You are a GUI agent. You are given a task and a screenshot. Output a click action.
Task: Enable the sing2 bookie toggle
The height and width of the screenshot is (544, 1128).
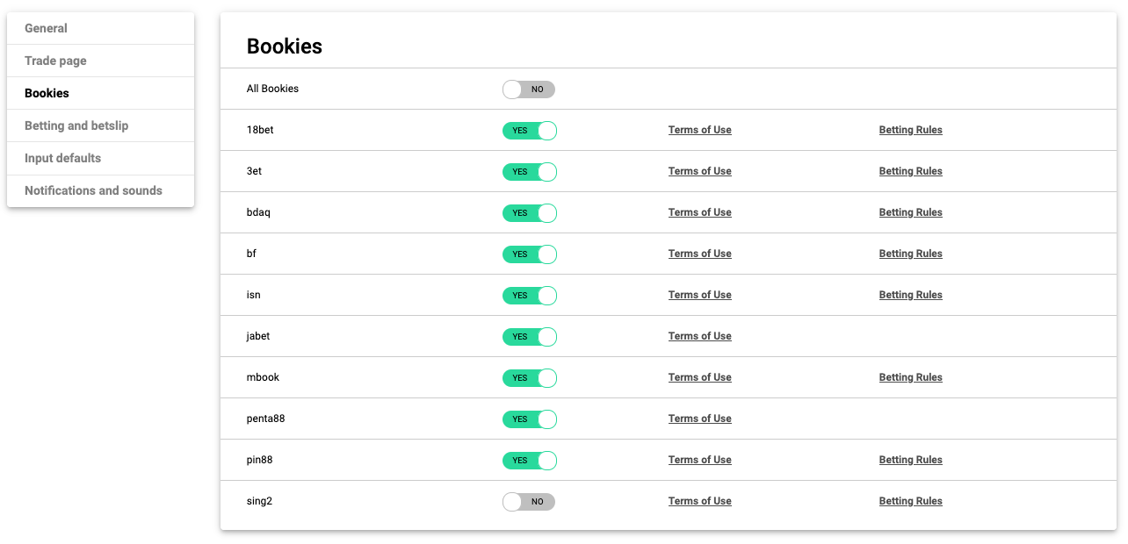pos(529,502)
